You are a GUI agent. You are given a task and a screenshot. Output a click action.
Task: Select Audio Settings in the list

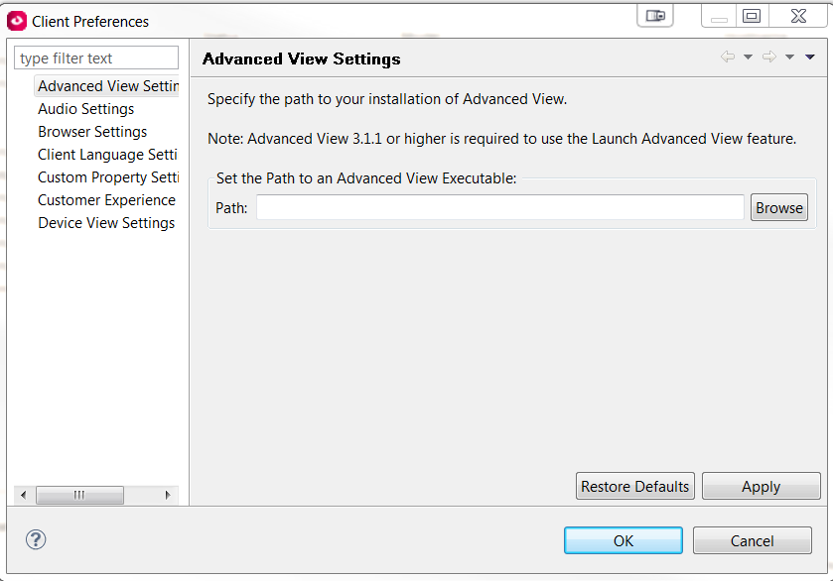(x=86, y=109)
